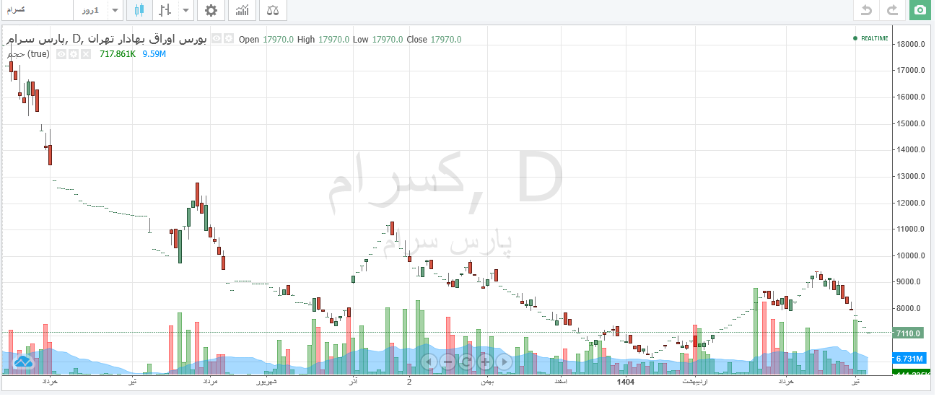Viewport: 939px width, 407px height.
Task: Open the 1-day interval selector
Action: [91, 10]
